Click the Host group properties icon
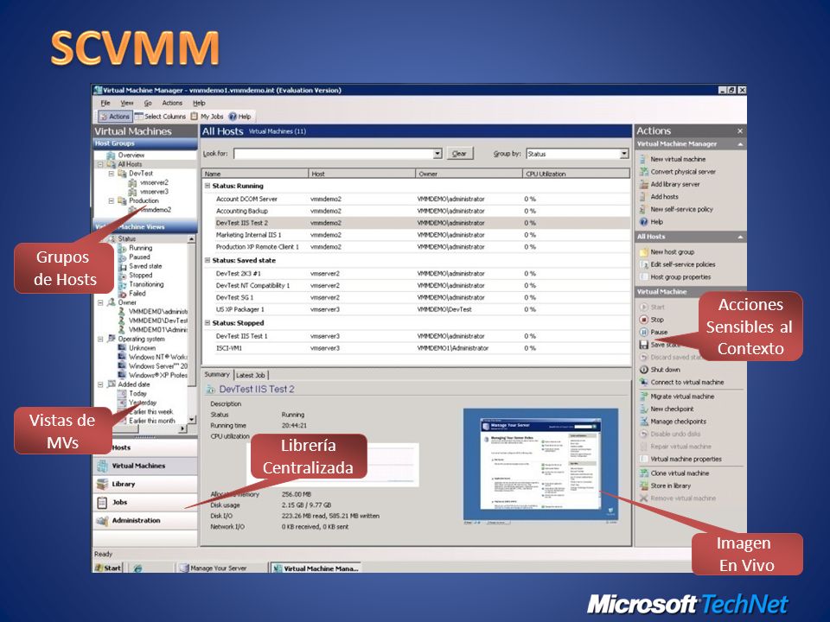Screen dimensions: 830x622 (643, 276)
